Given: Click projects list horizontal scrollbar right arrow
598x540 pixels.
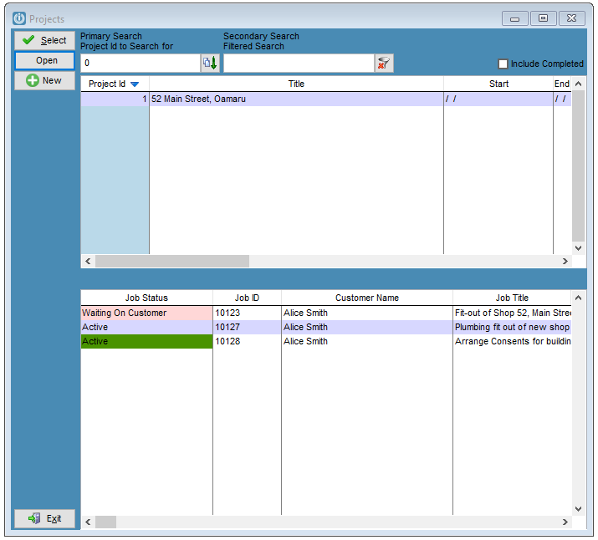Looking at the screenshot, I should 565,261.
